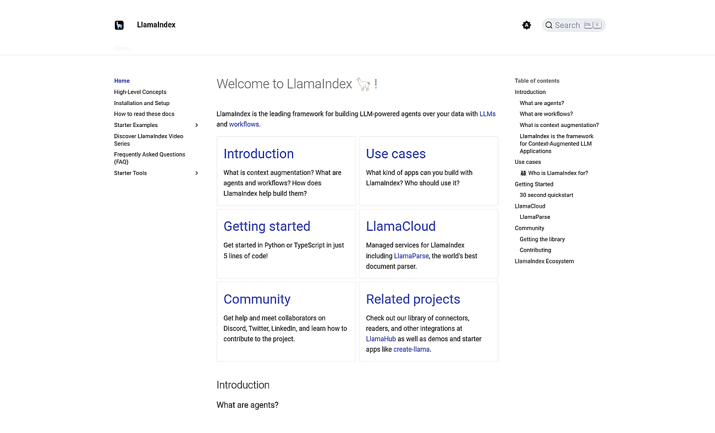This screenshot has height=433, width=715.
Task: Select Starter Examples in sidebar
Action: [136, 125]
